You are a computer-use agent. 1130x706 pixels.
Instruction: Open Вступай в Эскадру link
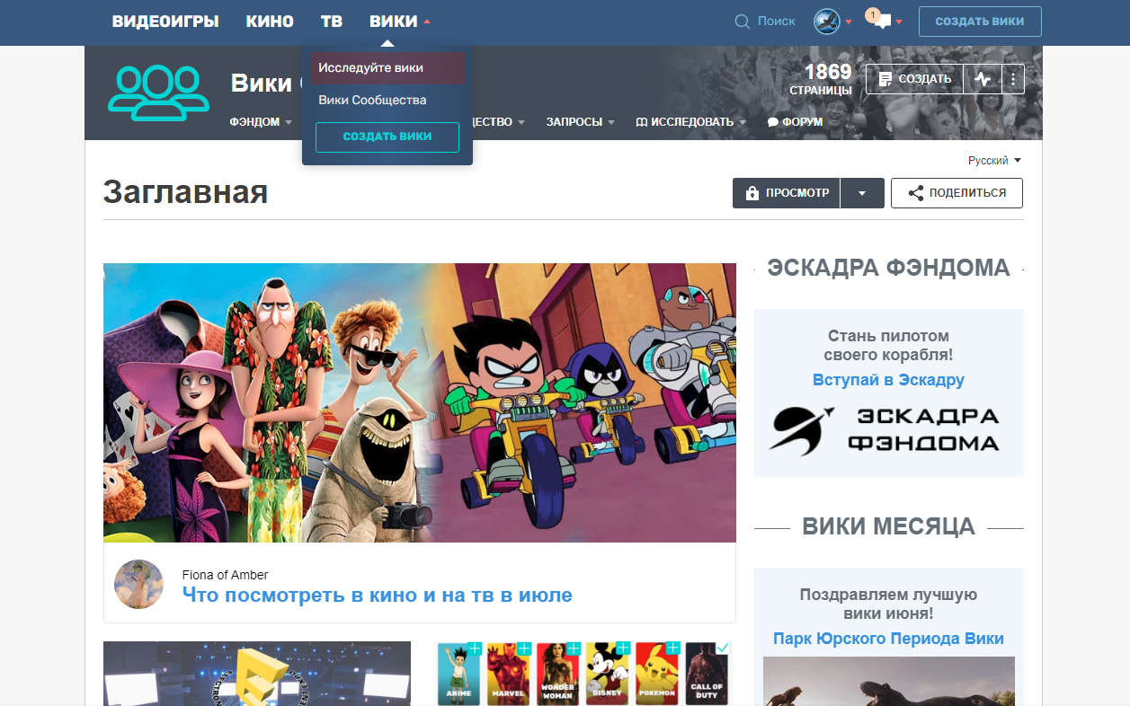coord(888,380)
